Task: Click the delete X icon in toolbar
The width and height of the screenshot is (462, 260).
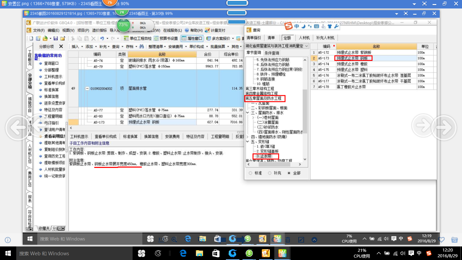Action: [x=94, y=38]
